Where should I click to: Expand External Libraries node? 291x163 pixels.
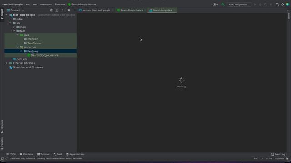point(6,63)
